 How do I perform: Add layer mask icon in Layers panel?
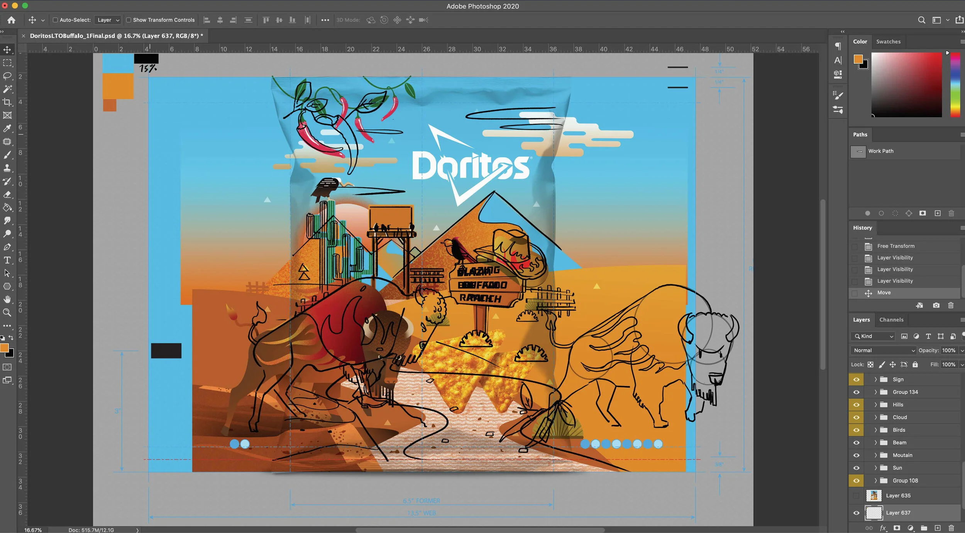click(x=897, y=528)
